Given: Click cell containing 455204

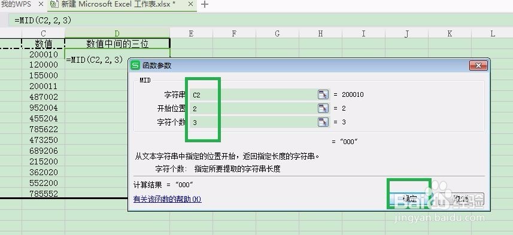Looking at the screenshot, I should tap(43, 118).
